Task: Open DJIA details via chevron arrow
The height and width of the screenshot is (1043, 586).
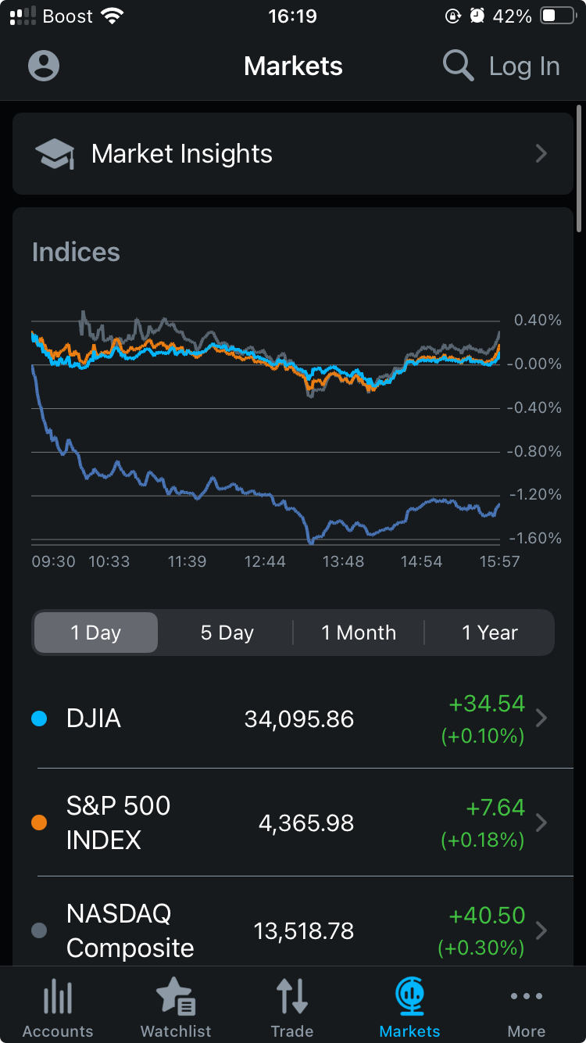Action: point(541,718)
